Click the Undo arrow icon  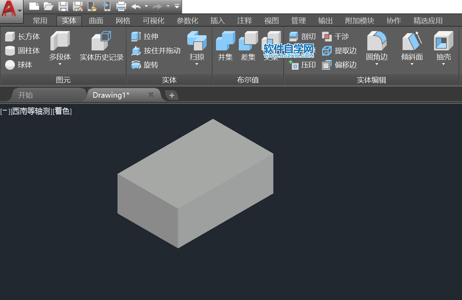pos(136,6)
